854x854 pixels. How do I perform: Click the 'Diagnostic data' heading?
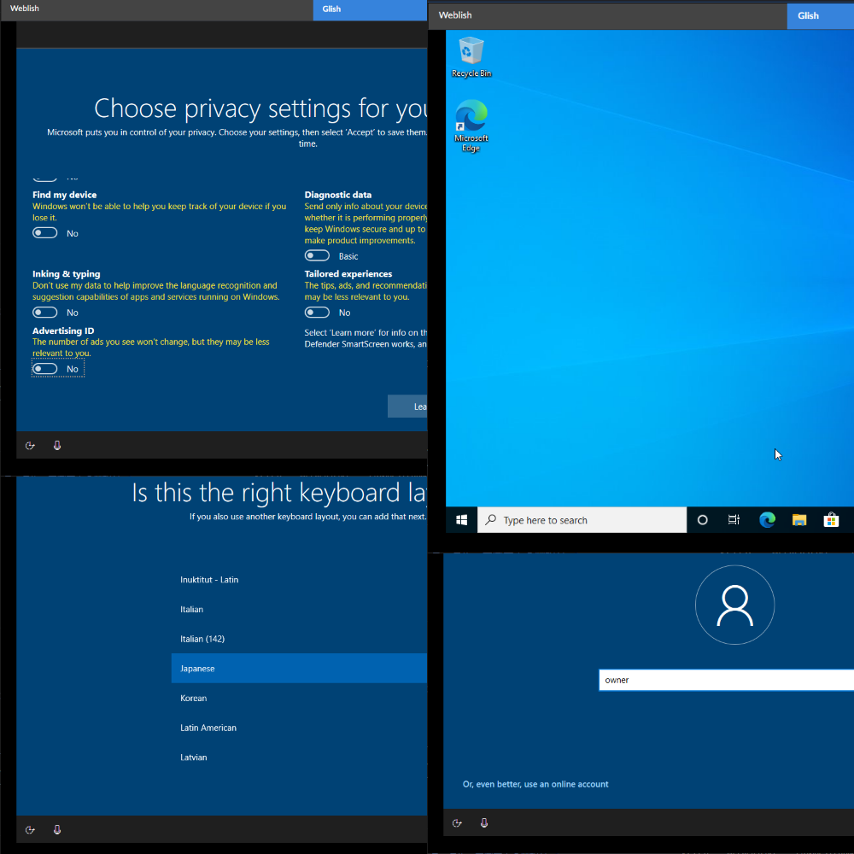(x=337, y=195)
